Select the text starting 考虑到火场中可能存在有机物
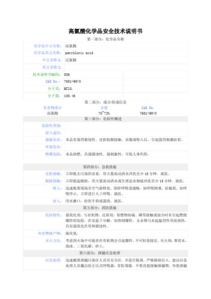The width and height of the screenshot is (211, 299). (x=126, y=244)
